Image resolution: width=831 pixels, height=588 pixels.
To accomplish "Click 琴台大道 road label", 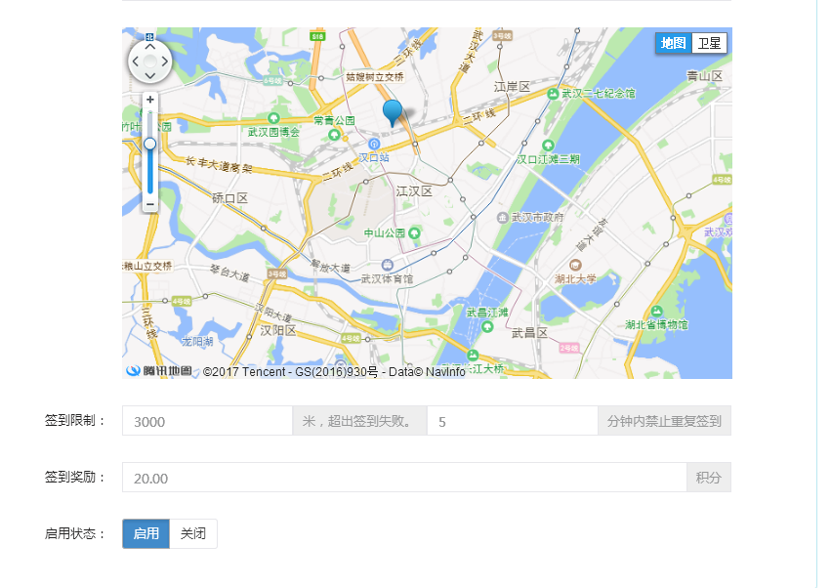I will (229, 273).
